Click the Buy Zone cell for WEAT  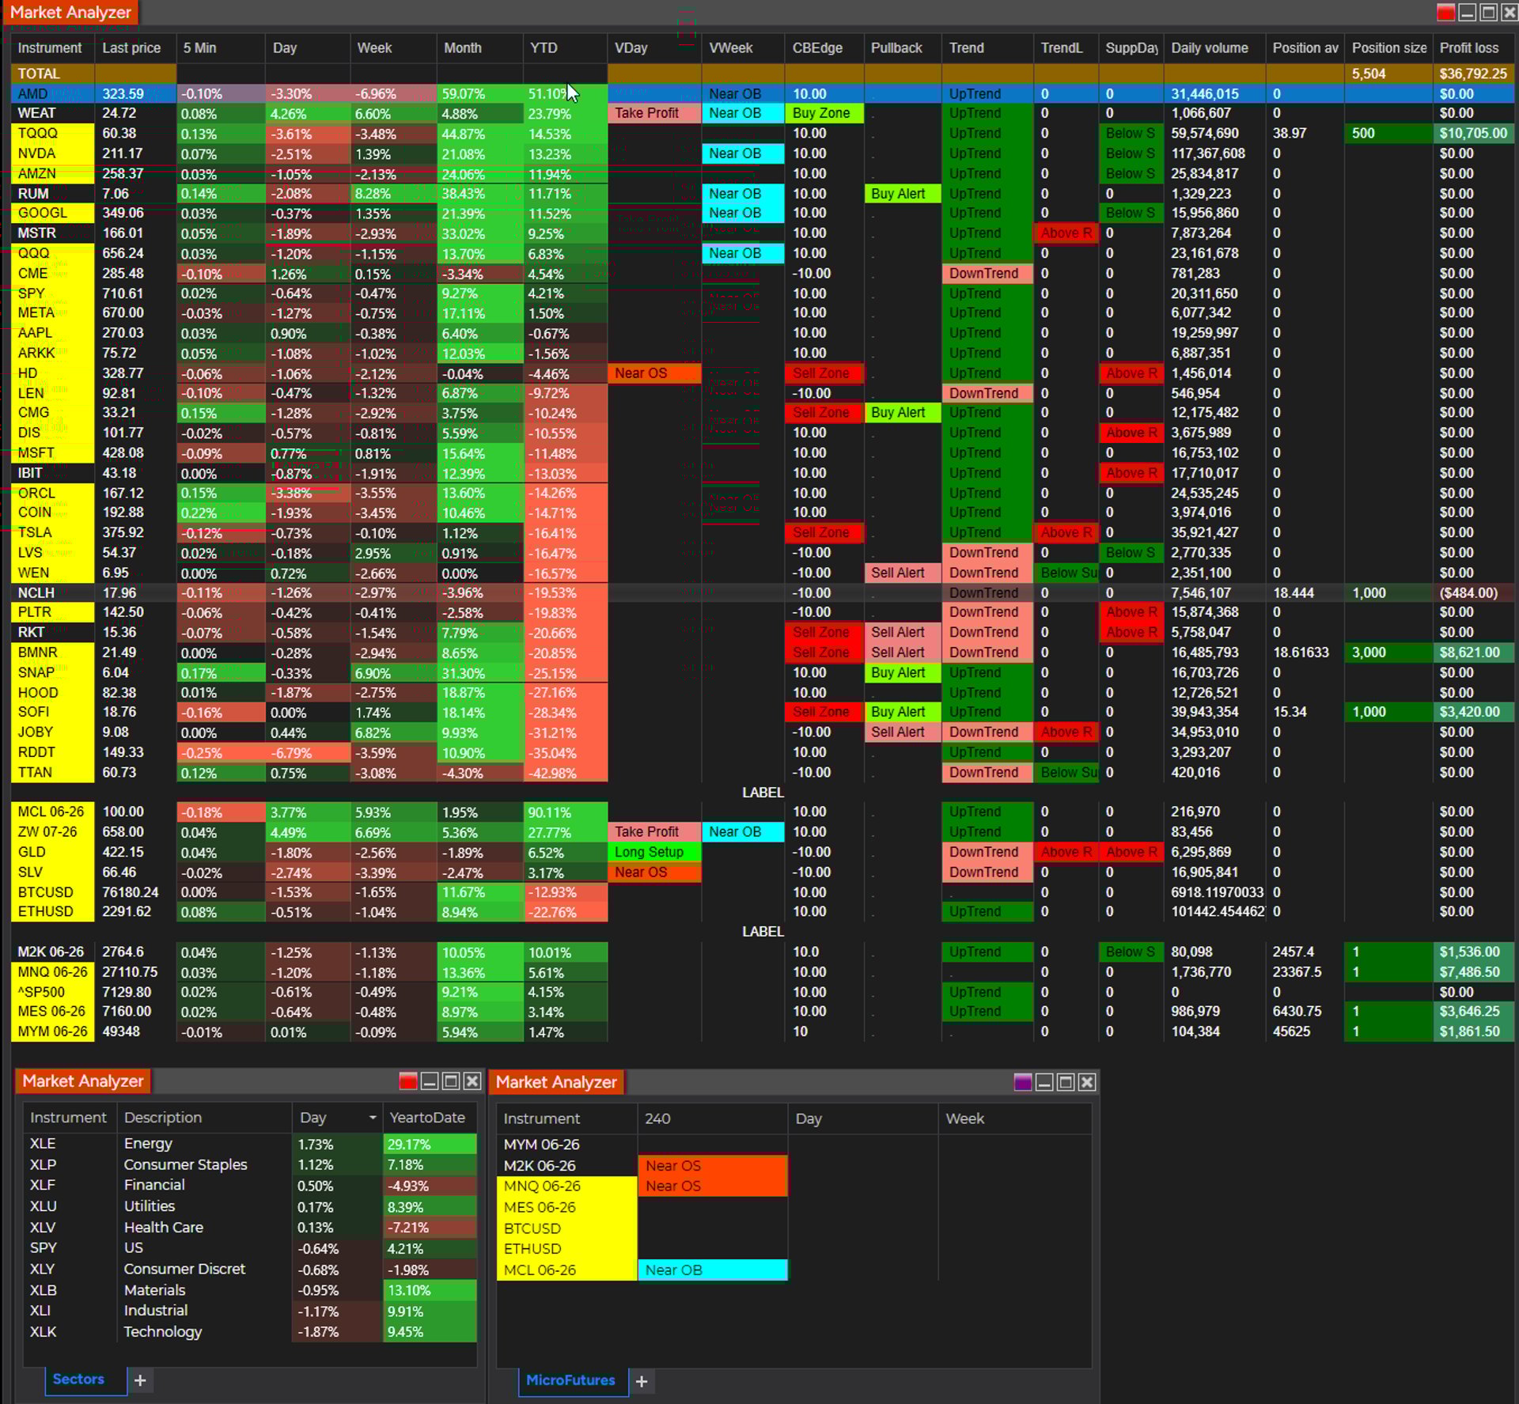click(821, 113)
